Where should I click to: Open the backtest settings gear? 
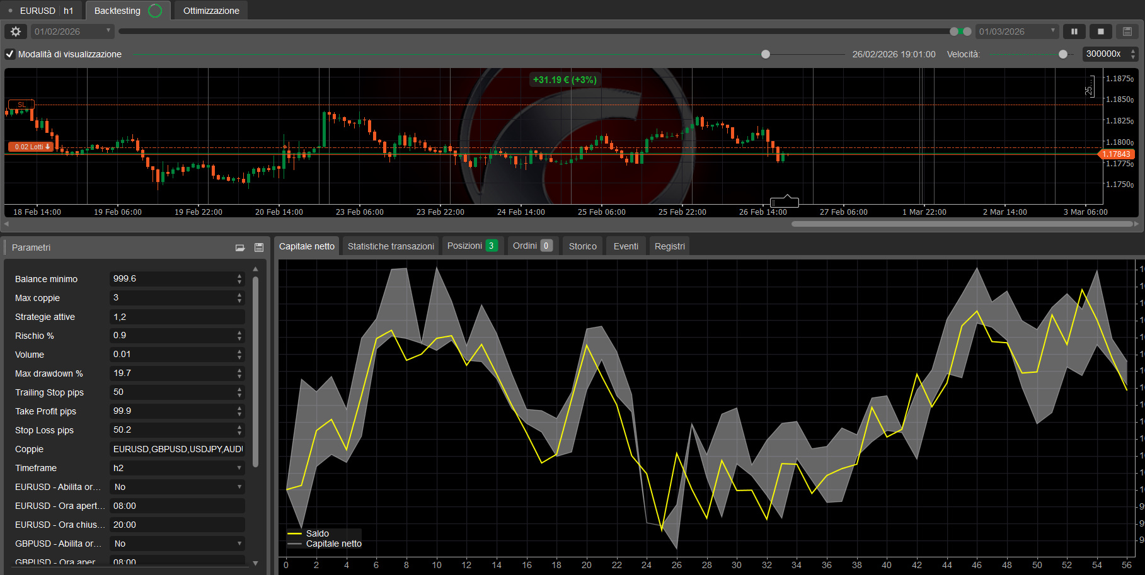(15, 31)
